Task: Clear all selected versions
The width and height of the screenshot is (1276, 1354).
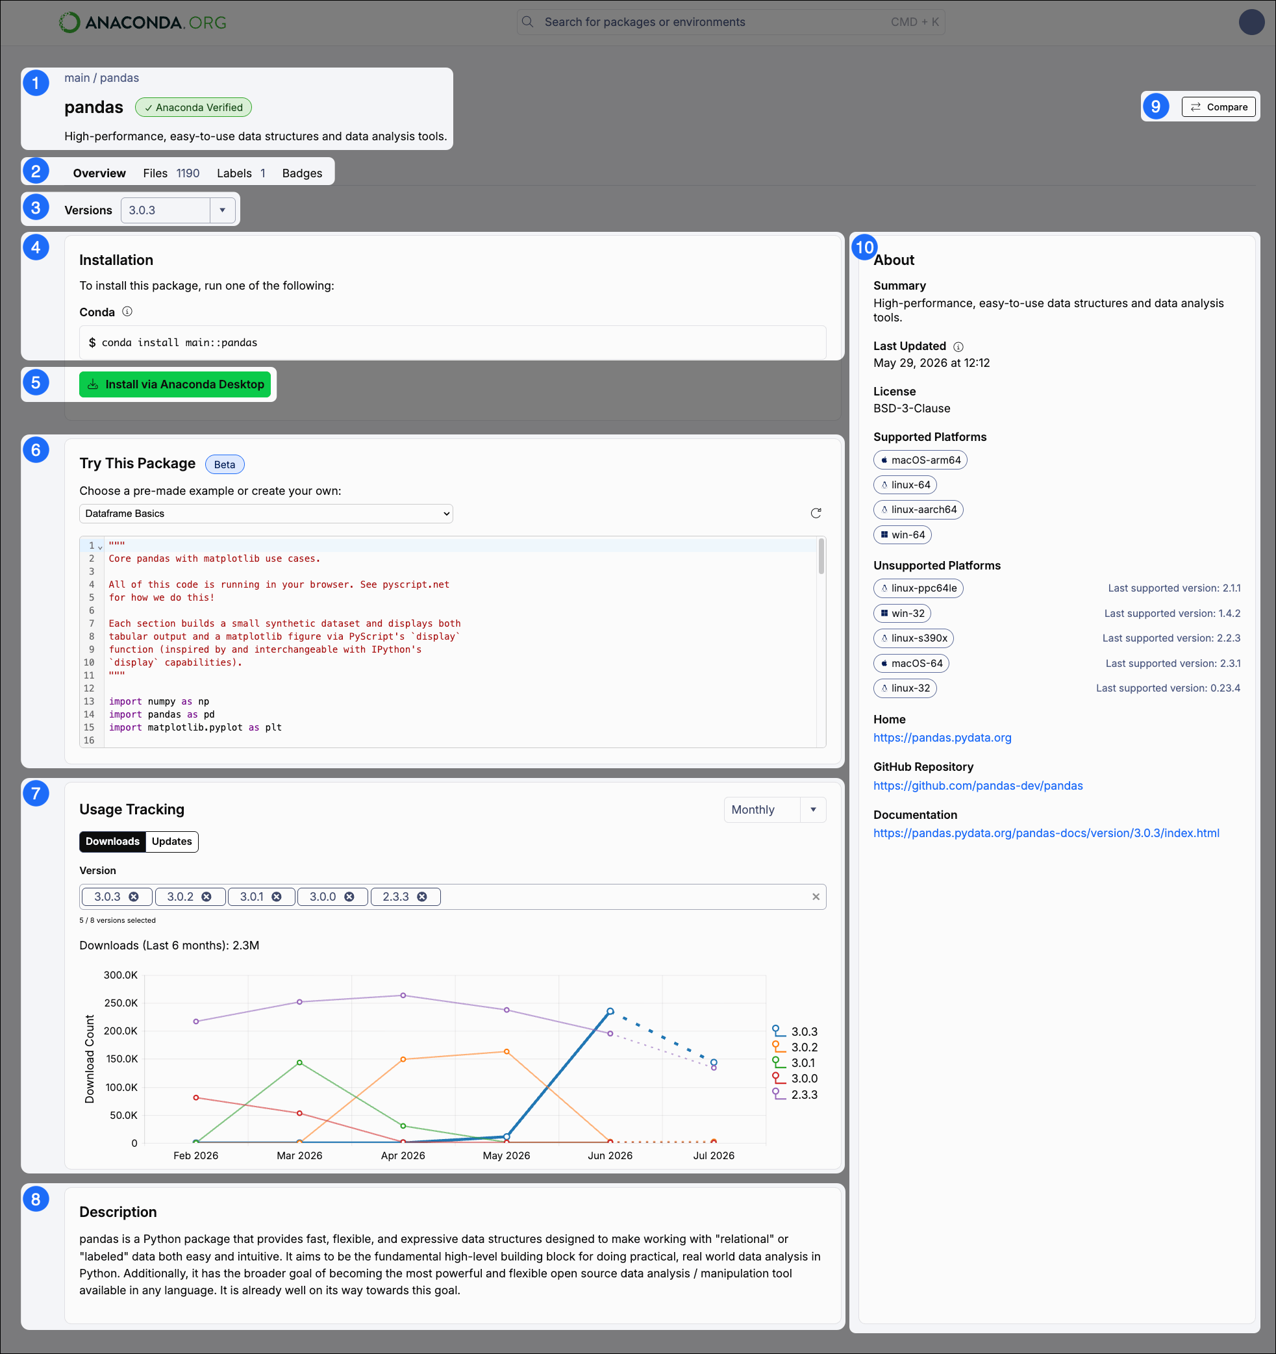Action: (816, 897)
